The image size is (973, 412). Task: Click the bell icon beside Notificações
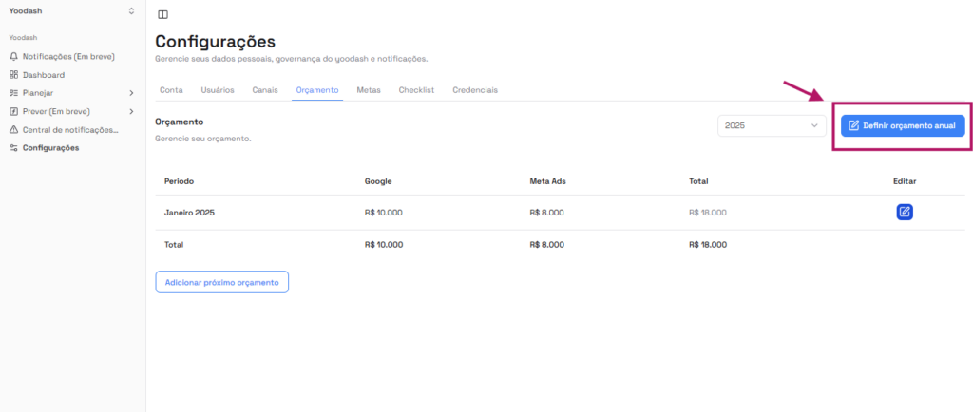point(14,57)
